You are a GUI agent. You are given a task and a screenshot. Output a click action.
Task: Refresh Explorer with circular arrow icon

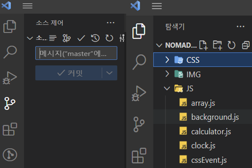pos(231,45)
